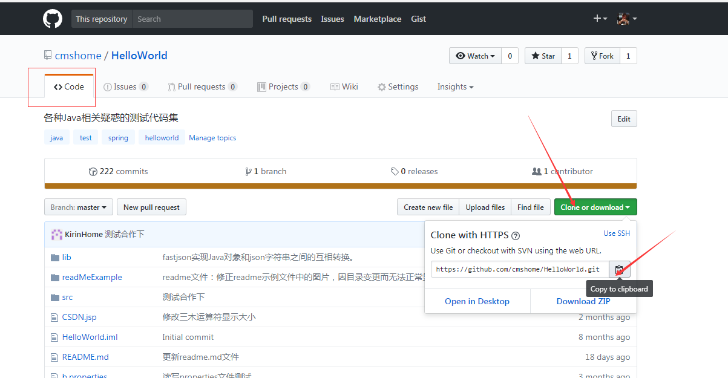728x378 pixels.
Task: View the 0 releases page
Action: (x=414, y=171)
